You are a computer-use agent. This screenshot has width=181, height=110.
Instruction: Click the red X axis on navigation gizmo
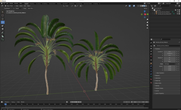click(145, 14)
